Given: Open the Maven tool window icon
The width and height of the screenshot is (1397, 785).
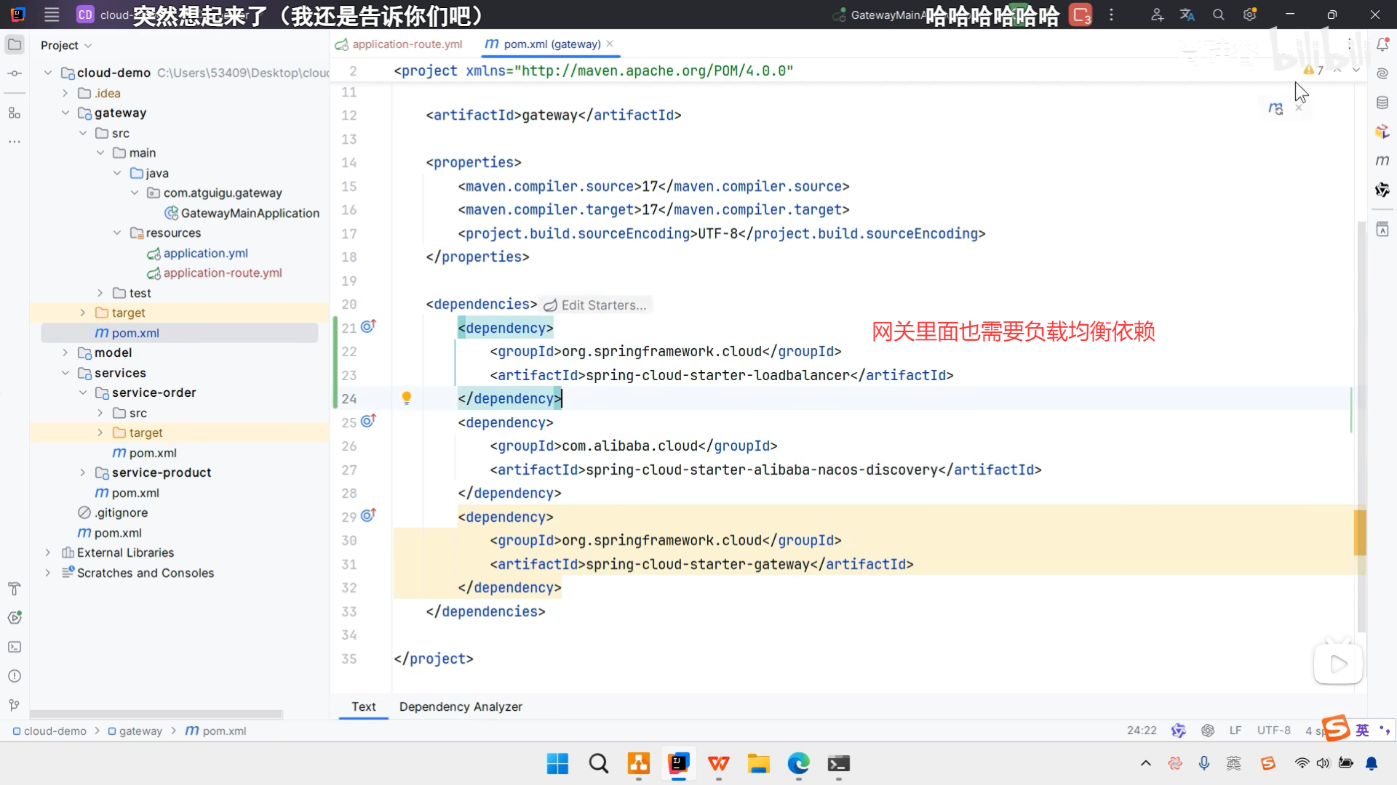Looking at the screenshot, I should [1382, 161].
